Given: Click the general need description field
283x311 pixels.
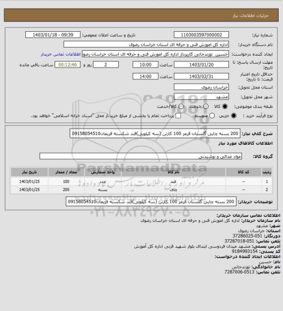Looking at the screenshot, I should click(155, 133).
